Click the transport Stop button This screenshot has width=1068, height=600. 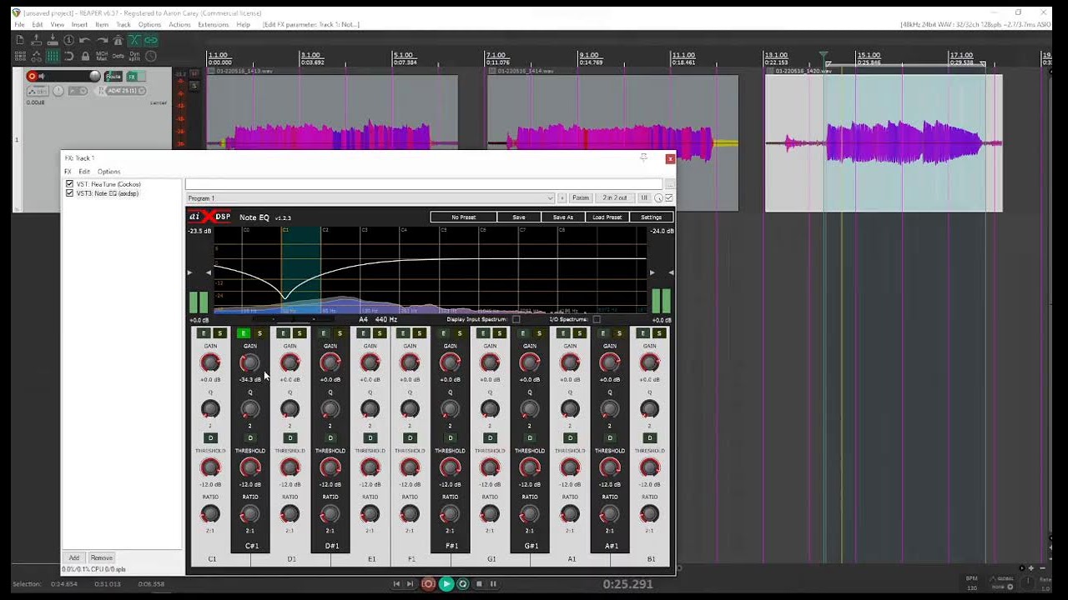pos(479,584)
